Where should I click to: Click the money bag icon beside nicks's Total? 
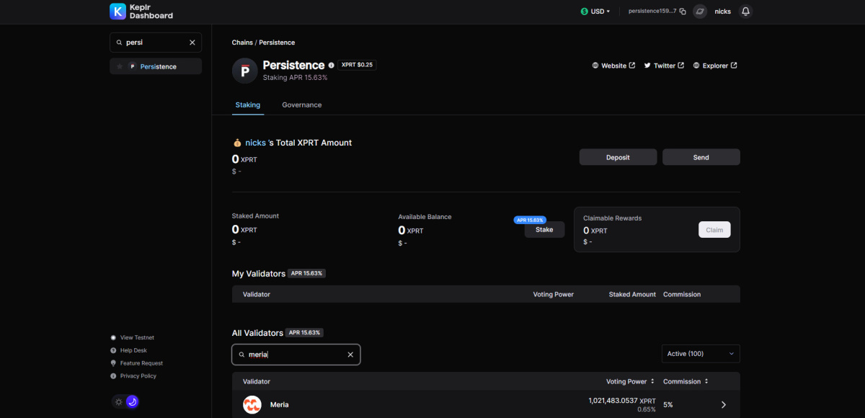[x=236, y=143]
